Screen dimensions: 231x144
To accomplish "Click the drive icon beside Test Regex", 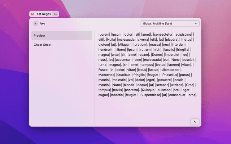I will (55, 14).
